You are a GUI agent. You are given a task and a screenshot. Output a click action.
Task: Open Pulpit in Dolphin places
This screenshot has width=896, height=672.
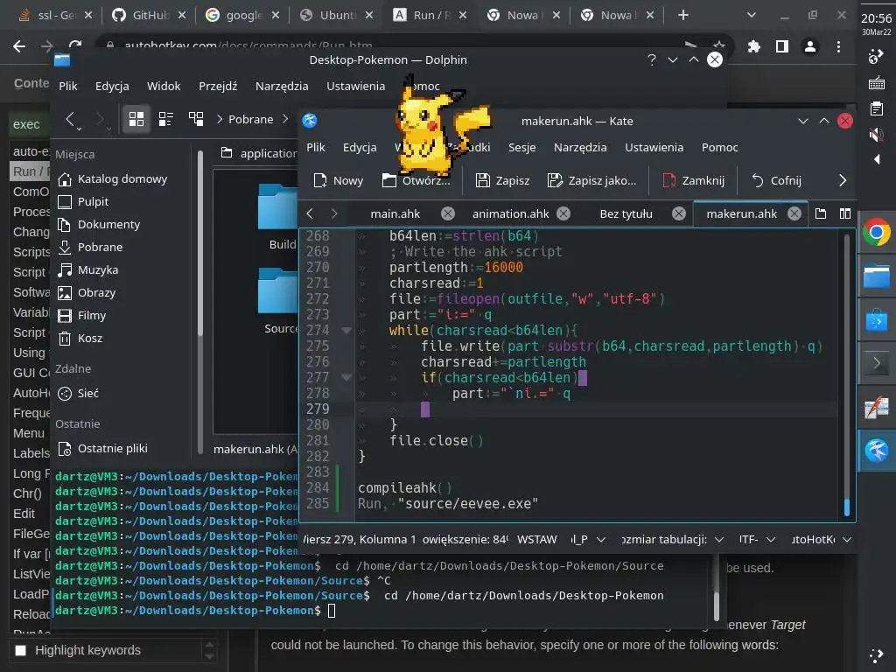[x=83, y=202]
